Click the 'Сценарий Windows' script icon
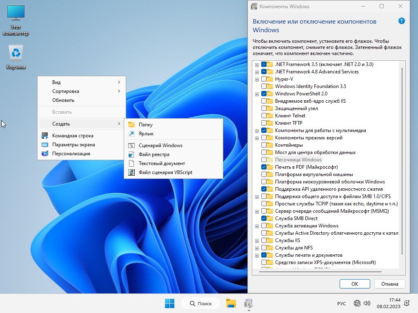Screen dimensions: 418x313 click(131, 145)
